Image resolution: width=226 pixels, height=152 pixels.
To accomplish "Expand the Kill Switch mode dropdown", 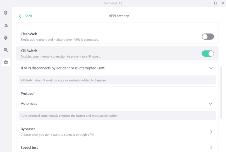I will 117,68.
